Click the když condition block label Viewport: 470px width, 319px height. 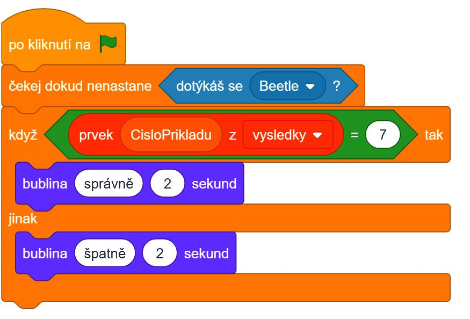tap(23, 135)
